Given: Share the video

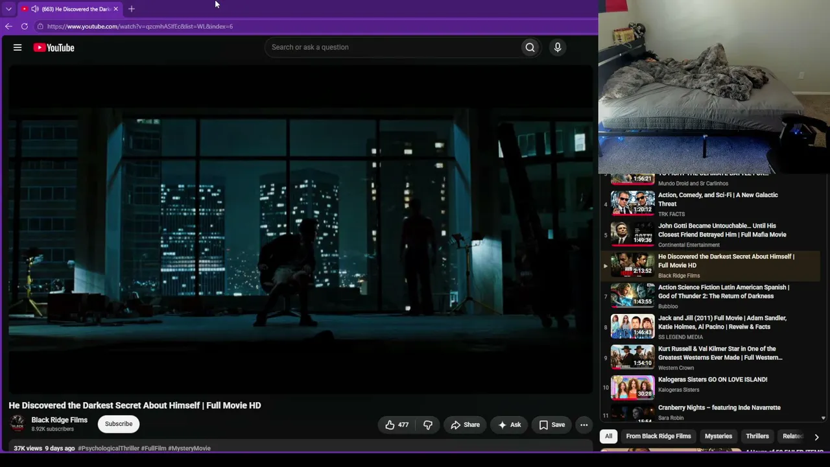Looking at the screenshot, I should tap(465, 425).
